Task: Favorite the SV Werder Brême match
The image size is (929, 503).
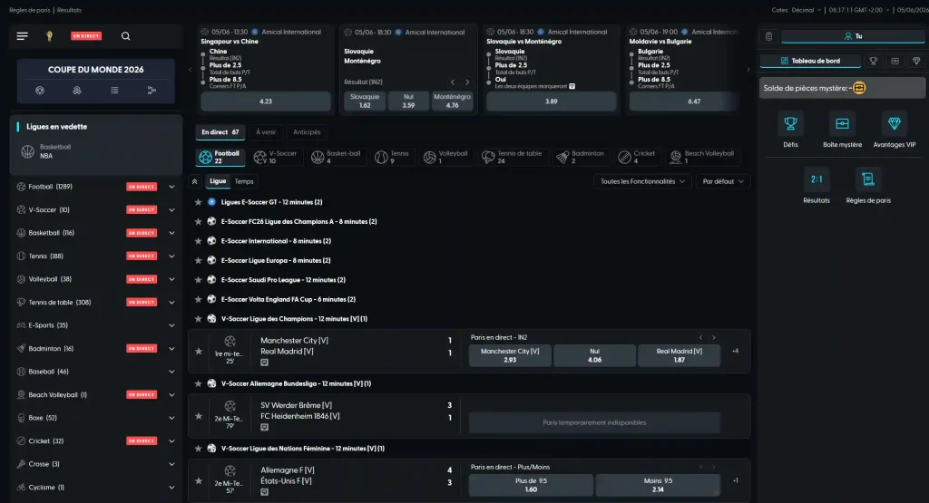Action: [x=199, y=416]
